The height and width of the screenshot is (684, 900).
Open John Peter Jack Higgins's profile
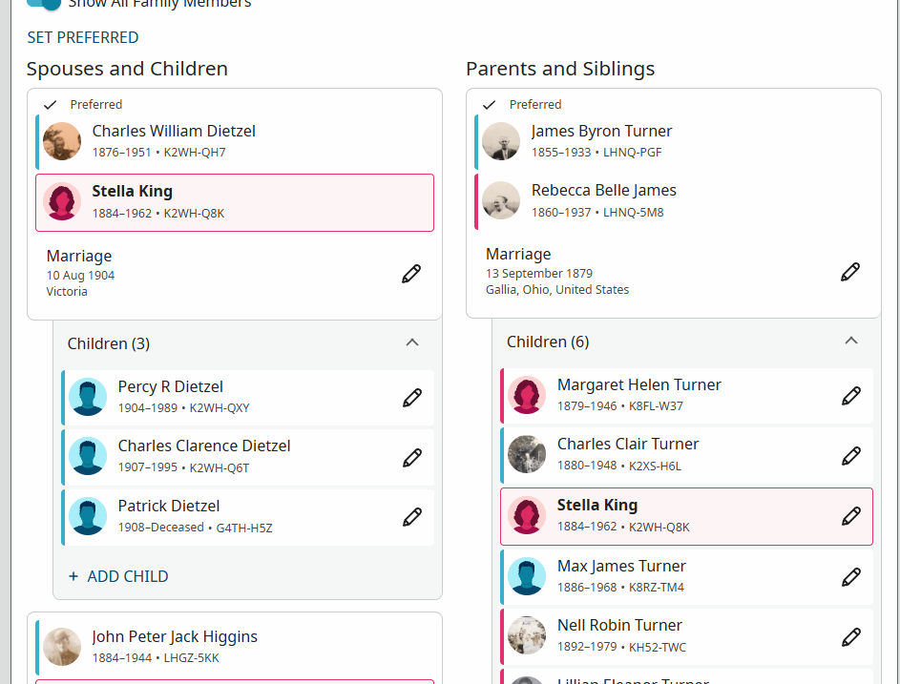click(x=175, y=636)
